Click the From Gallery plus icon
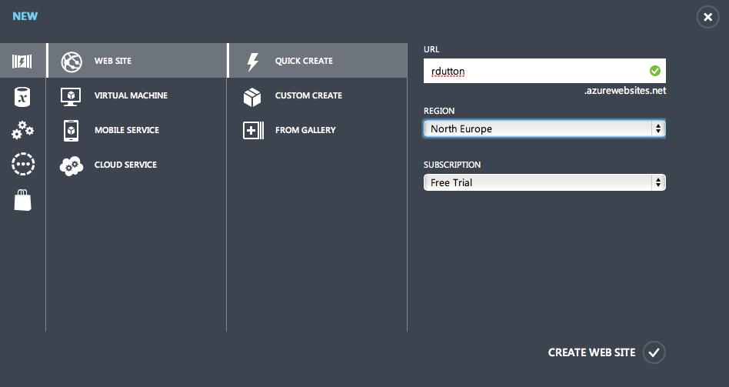729x387 pixels. click(x=254, y=131)
